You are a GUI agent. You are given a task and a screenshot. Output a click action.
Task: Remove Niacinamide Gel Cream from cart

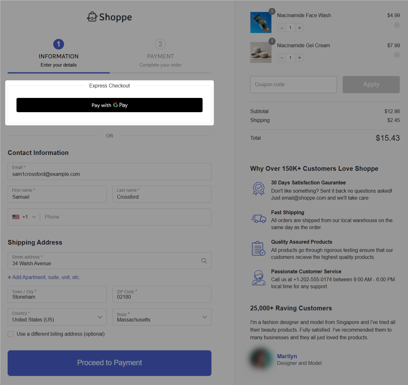click(x=397, y=55)
